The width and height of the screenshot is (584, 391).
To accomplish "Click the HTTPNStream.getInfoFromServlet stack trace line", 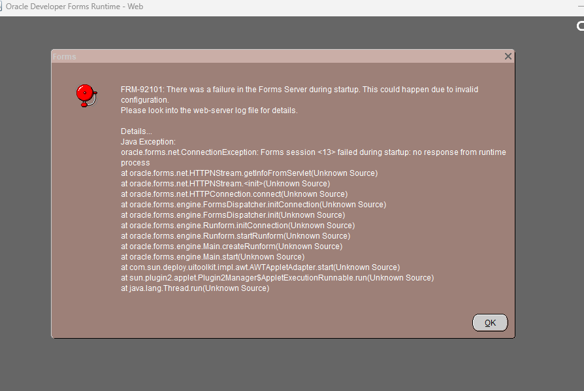I will [x=249, y=173].
